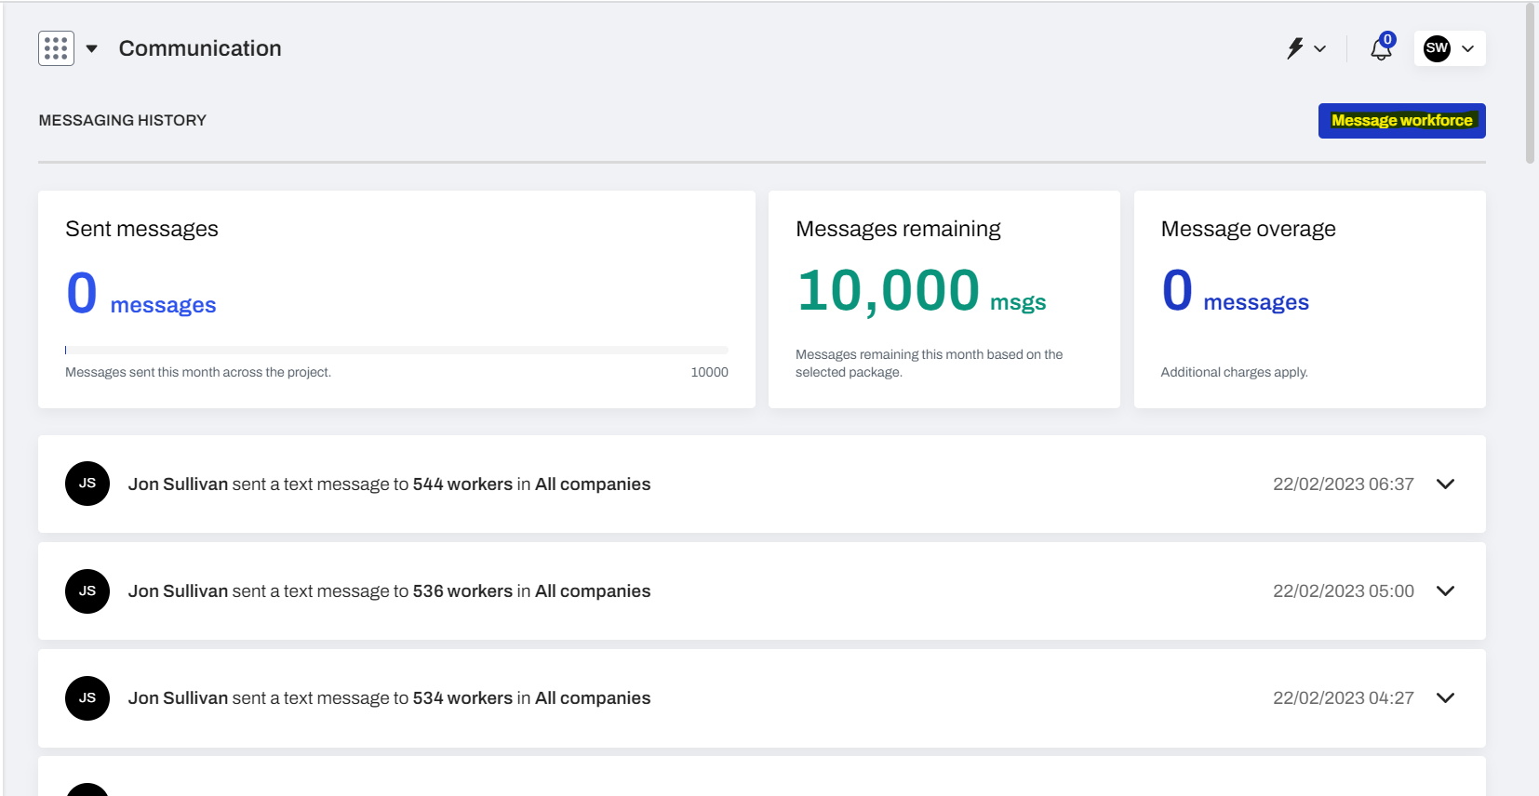
Task: Expand the 22/02/2023 06:37 message row
Action: pyautogui.click(x=1445, y=484)
